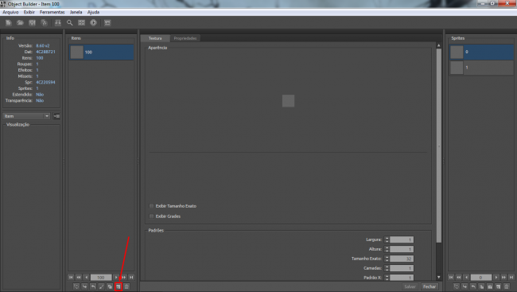Jump to last sprite in Sprites panel
The height and width of the screenshot is (292, 517).
point(511,278)
